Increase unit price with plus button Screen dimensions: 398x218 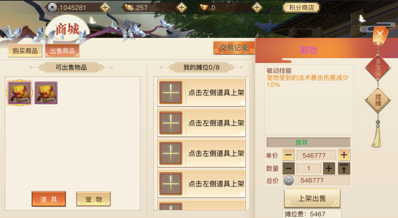coord(344,155)
